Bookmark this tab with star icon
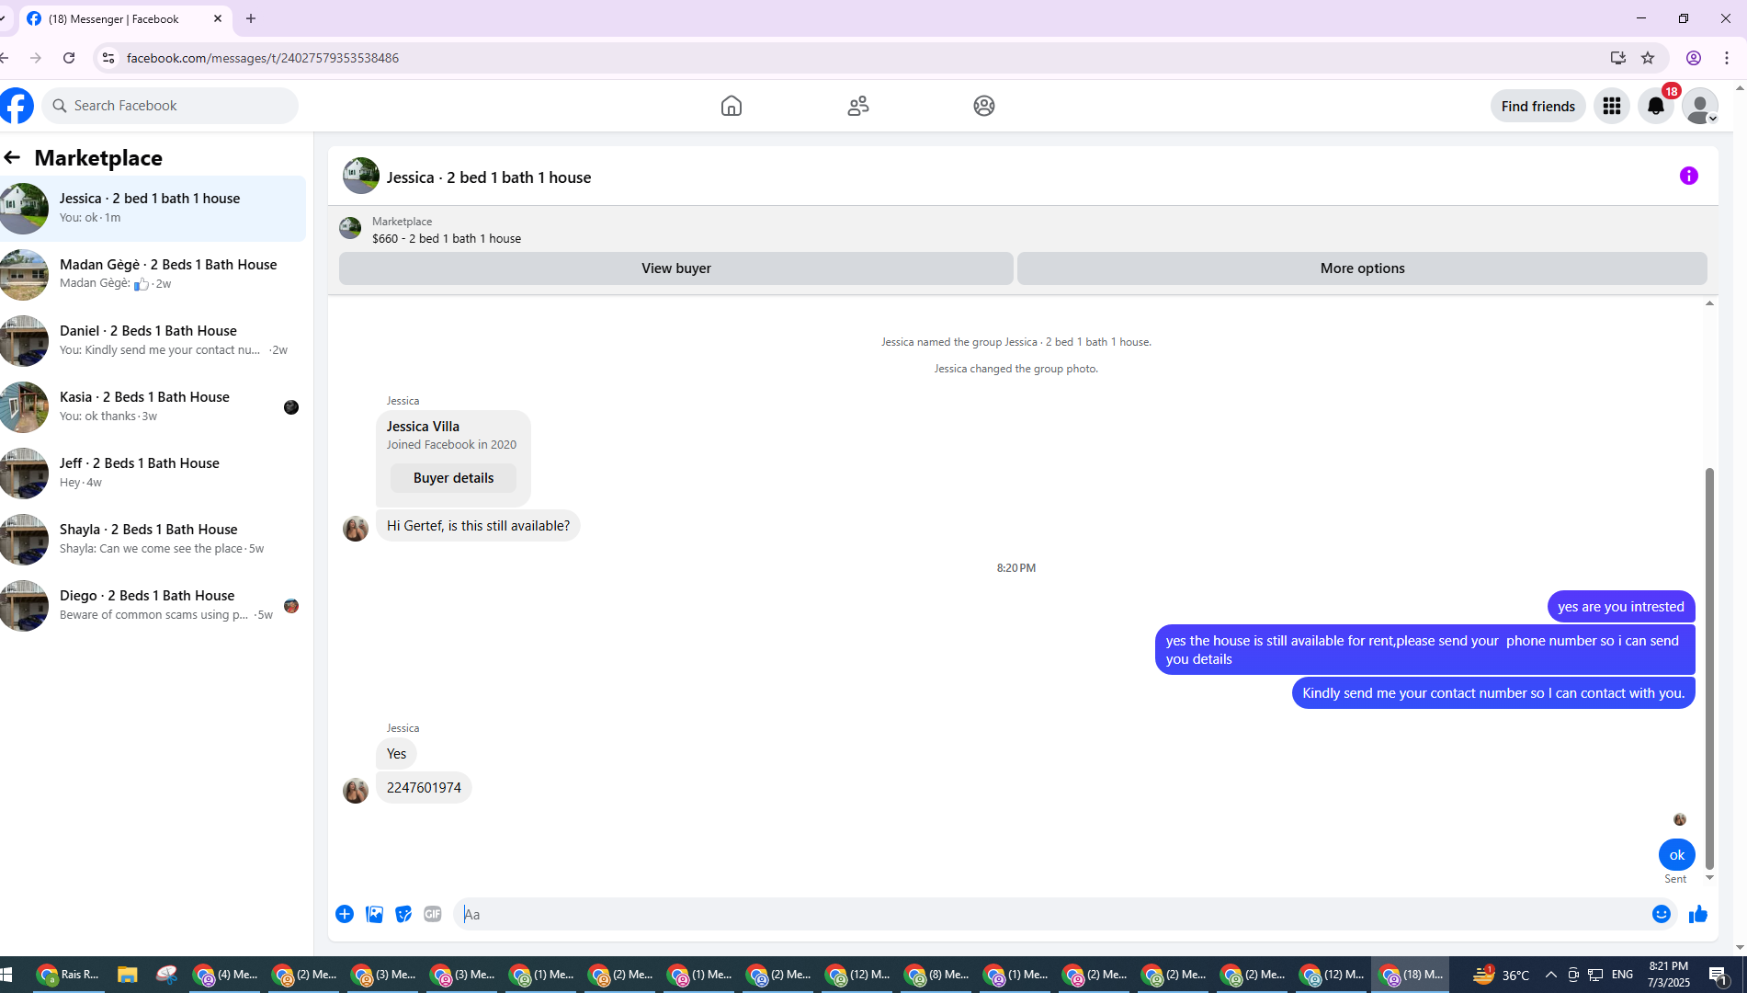Viewport: 1747px width, 993px height. (1648, 58)
